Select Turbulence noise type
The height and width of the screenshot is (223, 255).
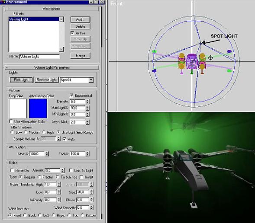(58, 177)
